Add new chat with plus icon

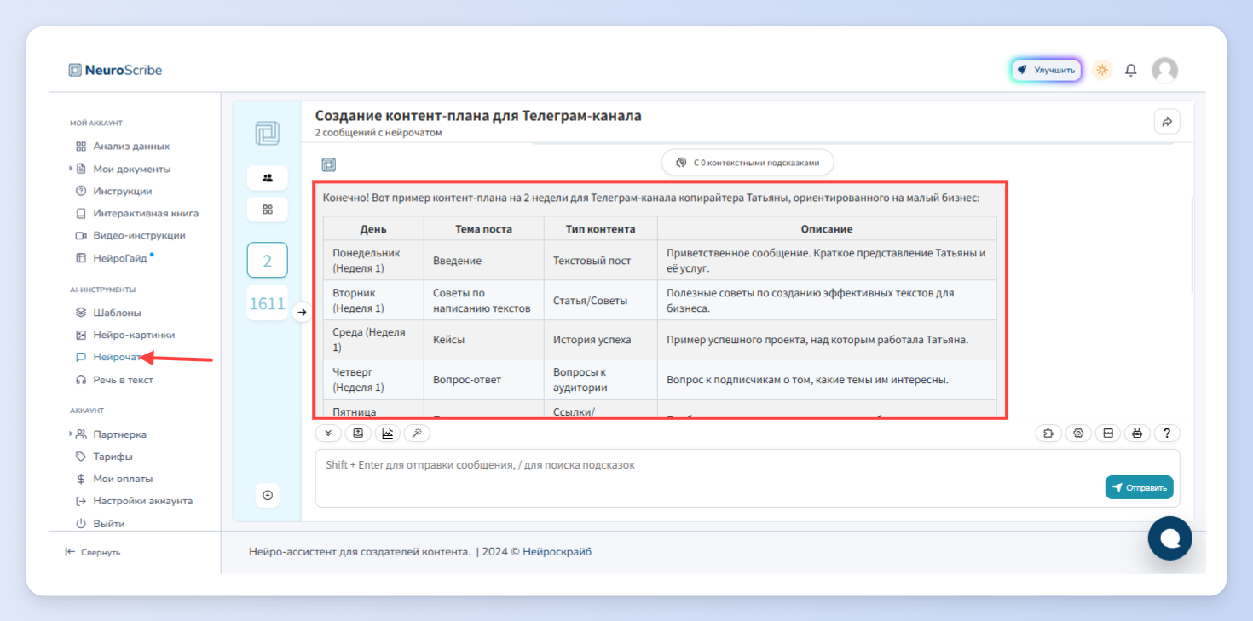268,495
